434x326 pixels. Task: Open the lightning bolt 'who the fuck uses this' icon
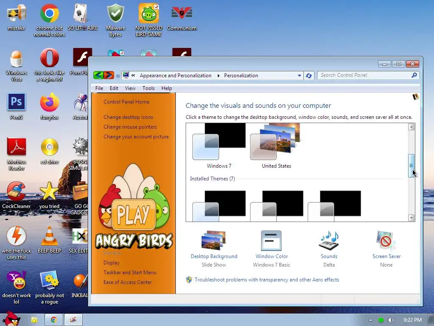tap(17, 243)
